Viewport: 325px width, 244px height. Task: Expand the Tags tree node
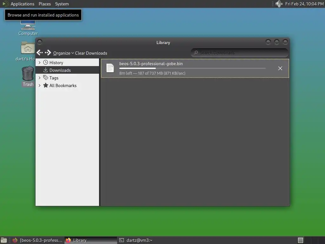coord(39,78)
